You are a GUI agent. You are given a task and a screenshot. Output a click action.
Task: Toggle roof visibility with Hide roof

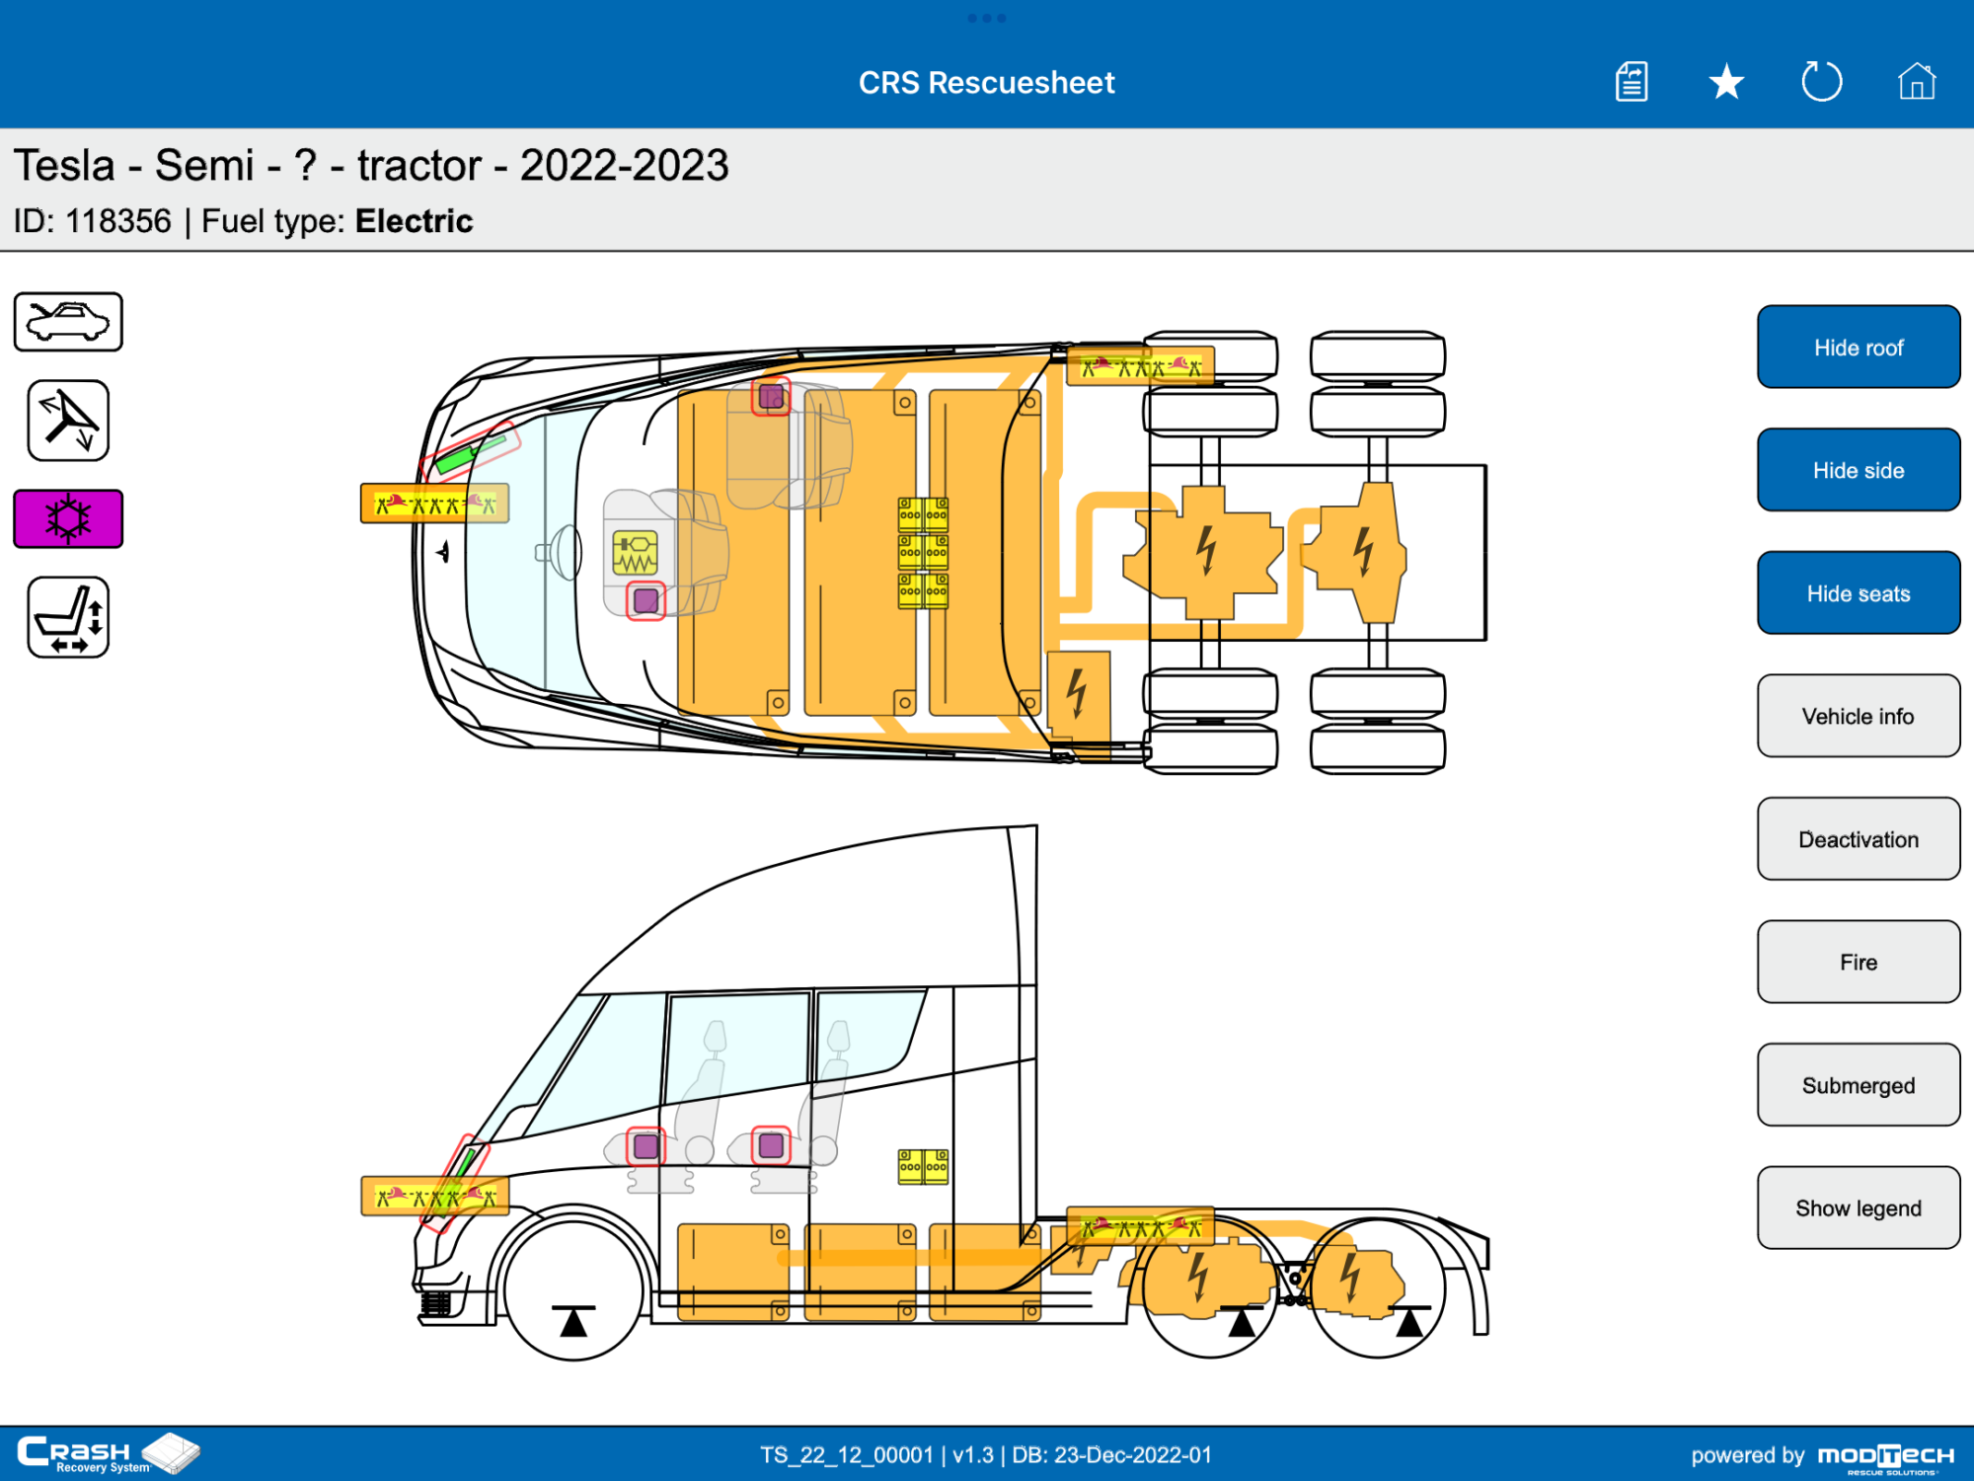[x=1859, y=347]
